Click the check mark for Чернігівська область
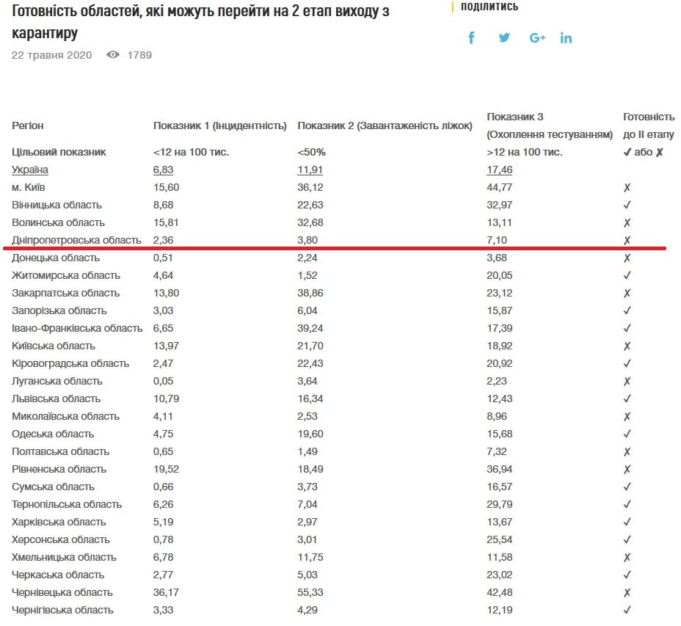The image size is (681, 626). [x=627, y=611]
